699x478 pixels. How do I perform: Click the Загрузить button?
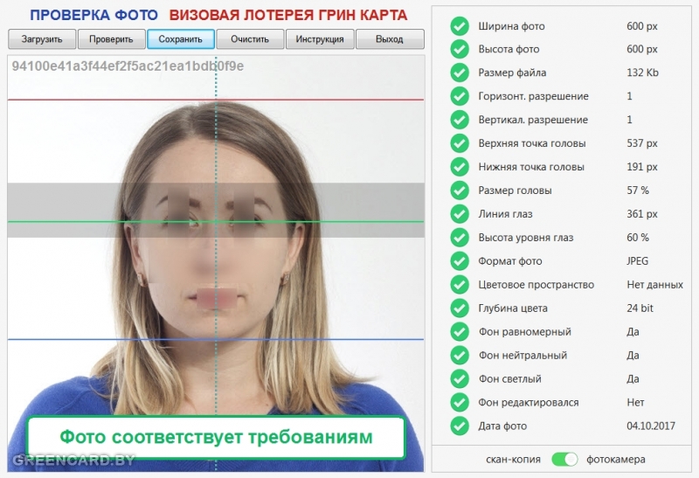pos(42,39)
